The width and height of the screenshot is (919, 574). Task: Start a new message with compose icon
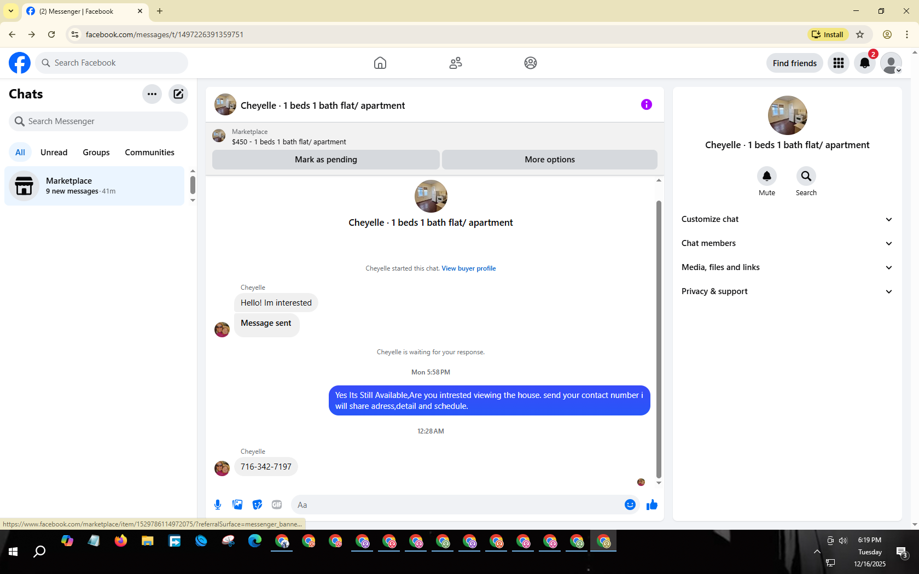click(178, 94)
